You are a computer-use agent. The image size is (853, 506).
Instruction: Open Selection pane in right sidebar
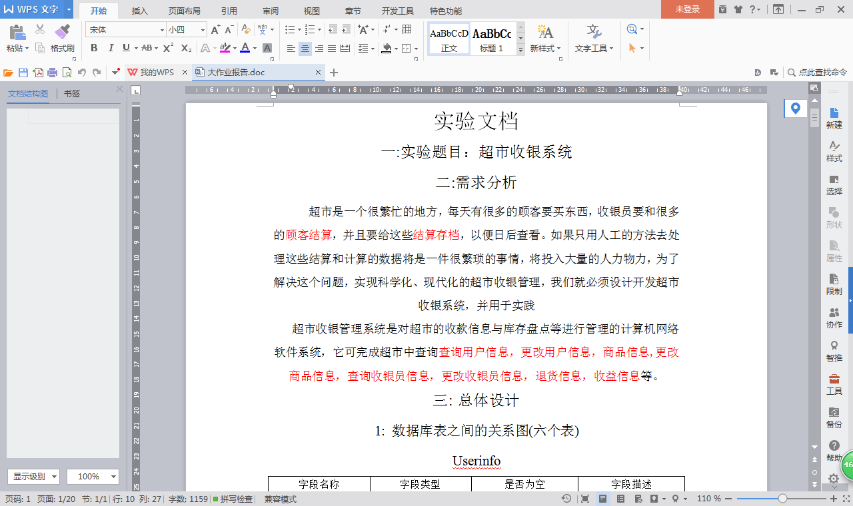[x=834, y=184]
